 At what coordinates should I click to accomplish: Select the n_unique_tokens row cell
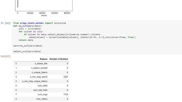tap(40, 73)
